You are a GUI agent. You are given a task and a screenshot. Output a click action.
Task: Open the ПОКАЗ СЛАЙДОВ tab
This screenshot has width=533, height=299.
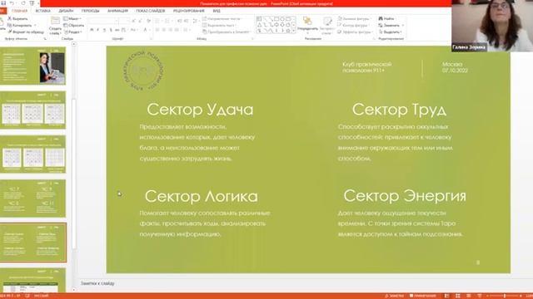[151, 11]
